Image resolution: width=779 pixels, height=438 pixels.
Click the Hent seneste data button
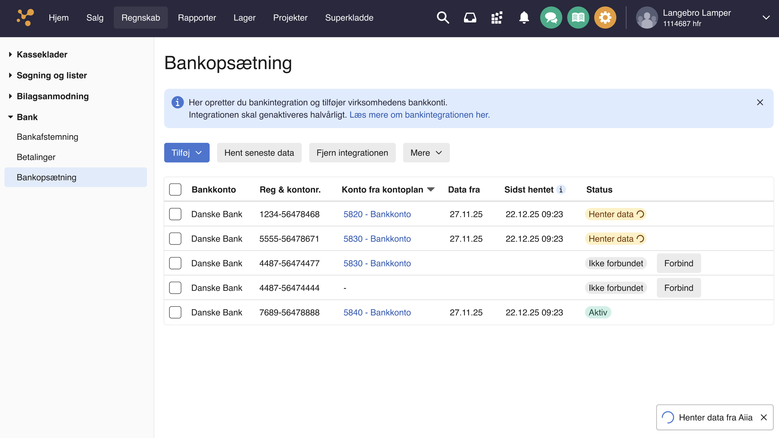pos(259,153)
